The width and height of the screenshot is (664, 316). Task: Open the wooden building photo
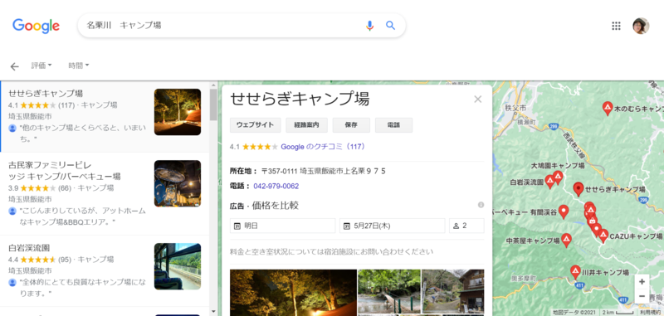[x=452, y=291]
